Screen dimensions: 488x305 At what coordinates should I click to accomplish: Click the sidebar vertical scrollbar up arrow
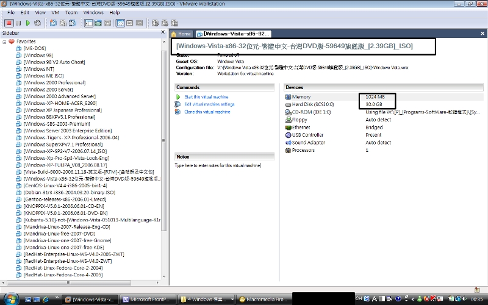pos(164,41)
